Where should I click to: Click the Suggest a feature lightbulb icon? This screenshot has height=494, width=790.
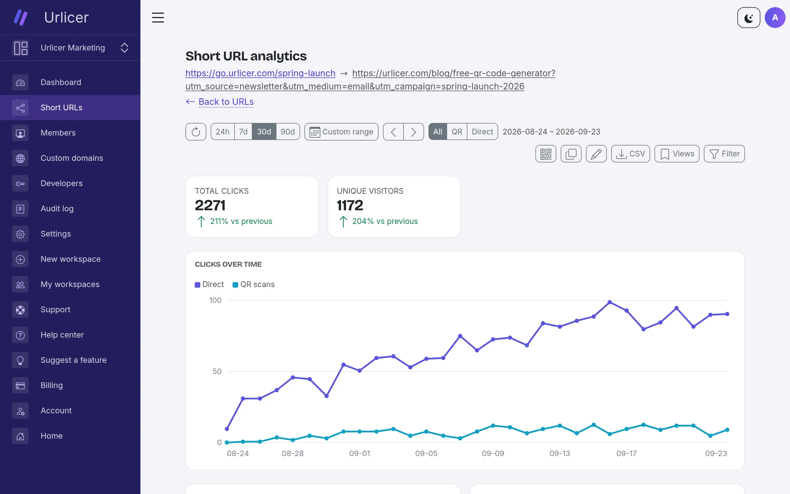[20, 360]
